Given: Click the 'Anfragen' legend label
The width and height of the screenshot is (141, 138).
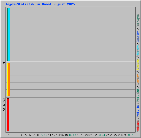Looking at the screenshot, I should (138, 20).
